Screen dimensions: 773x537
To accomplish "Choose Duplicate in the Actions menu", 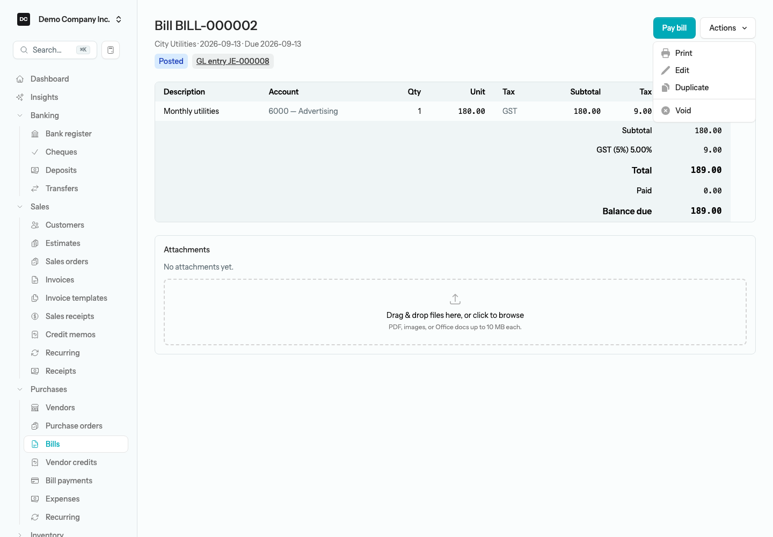I will click(704, 88).
